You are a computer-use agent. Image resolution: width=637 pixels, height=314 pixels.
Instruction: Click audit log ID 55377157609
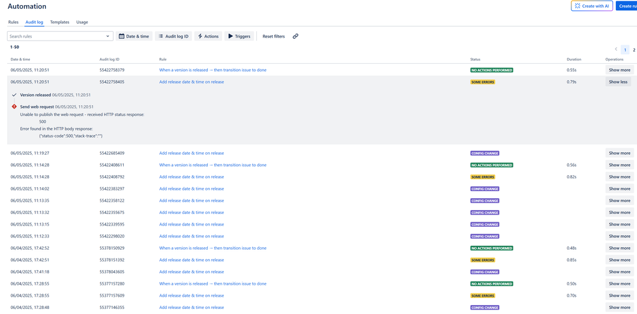click(112, 296)
